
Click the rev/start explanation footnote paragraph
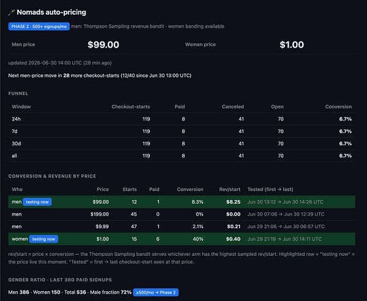click(182, 258)
